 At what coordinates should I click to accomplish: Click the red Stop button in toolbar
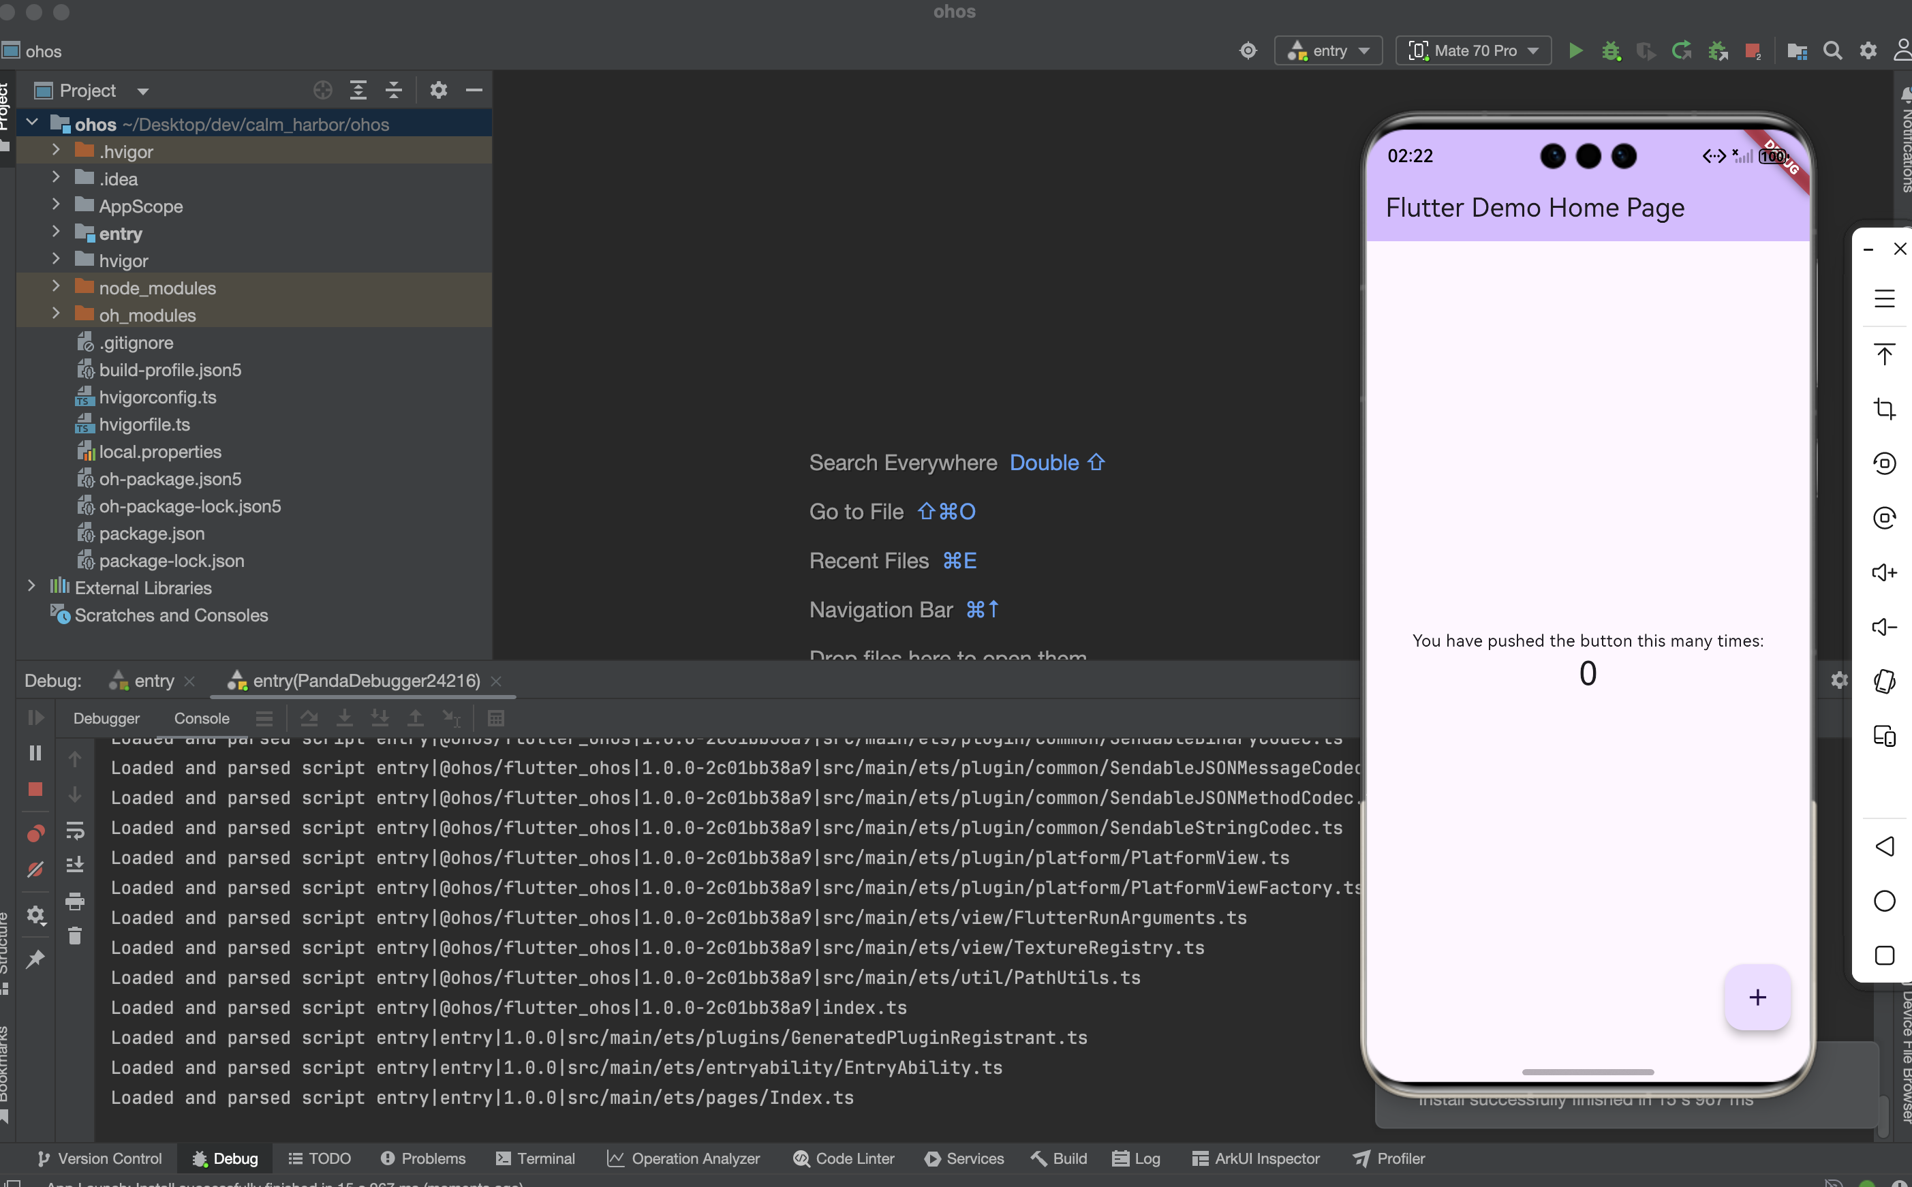[1752, 51]
